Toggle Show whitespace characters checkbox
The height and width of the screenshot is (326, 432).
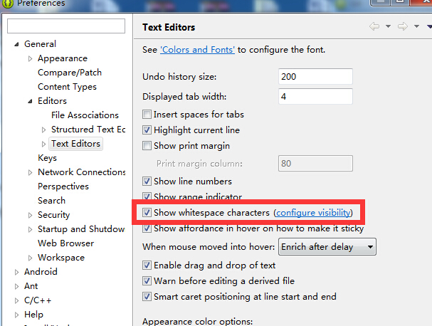(x=147, y=213)
